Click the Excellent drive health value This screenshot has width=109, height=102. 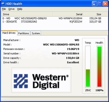coord(73,62)
